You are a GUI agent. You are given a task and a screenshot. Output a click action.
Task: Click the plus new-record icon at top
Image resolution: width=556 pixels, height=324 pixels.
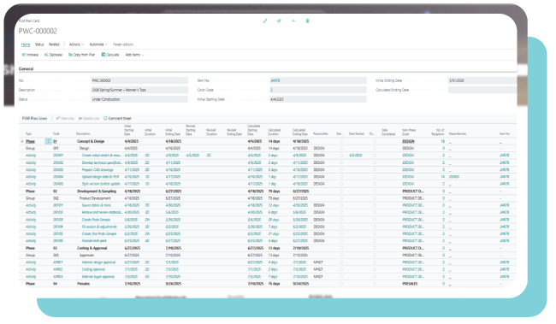(x=293, y=21)
